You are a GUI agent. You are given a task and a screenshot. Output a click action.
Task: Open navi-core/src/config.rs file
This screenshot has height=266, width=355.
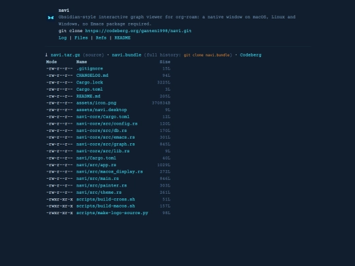(107, 123)
